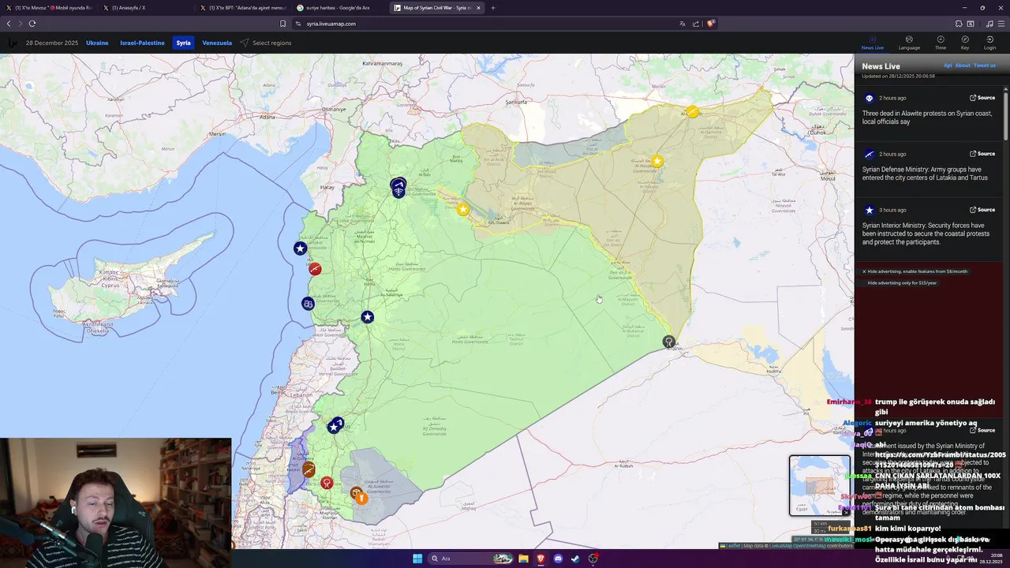Open Source for Alawite protests news item
This screenshot has height=568, width=1010.
tap(982, 98)
